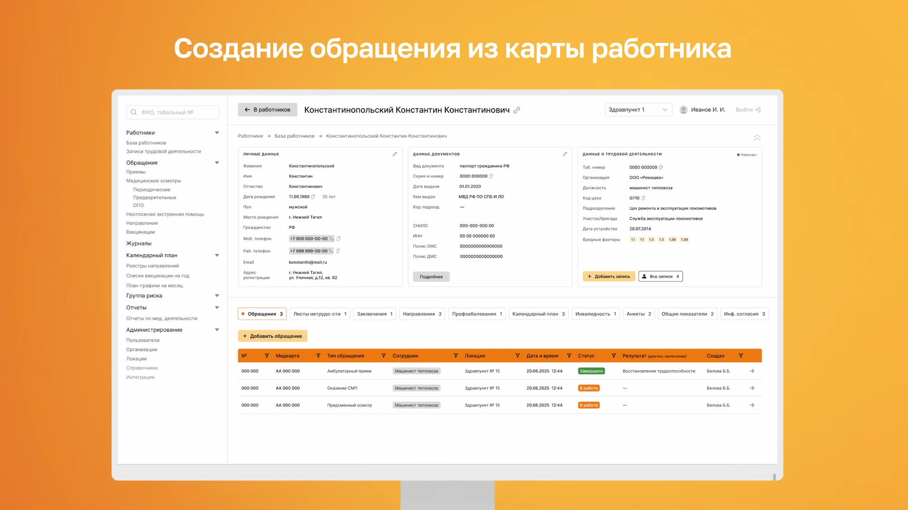
Task: Click the link icon next to the employee name
Action: [x=517, y=110]
